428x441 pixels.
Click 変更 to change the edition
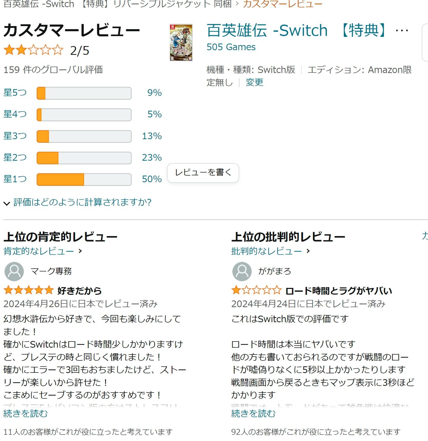(x=254, y=82)
